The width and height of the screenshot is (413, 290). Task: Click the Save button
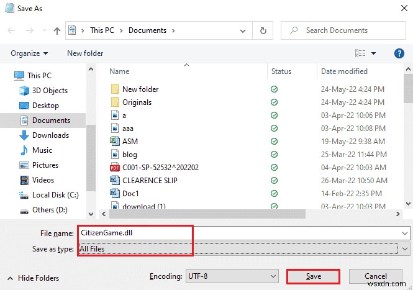coord(313,276)
